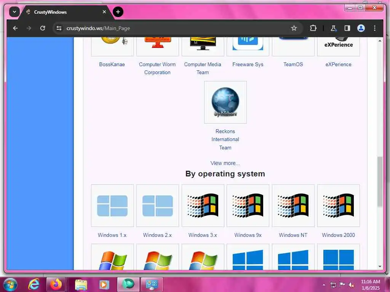This screenshot has height=292, width=390.
Task: Open the Windows 9x flag logo thumbnail
Action: 248,206
